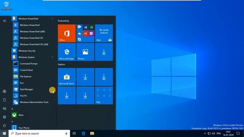Image resolution: width=244 pixels, height=137 pixels.
Task: Jump to letter X section header
Action: (12, 109)
